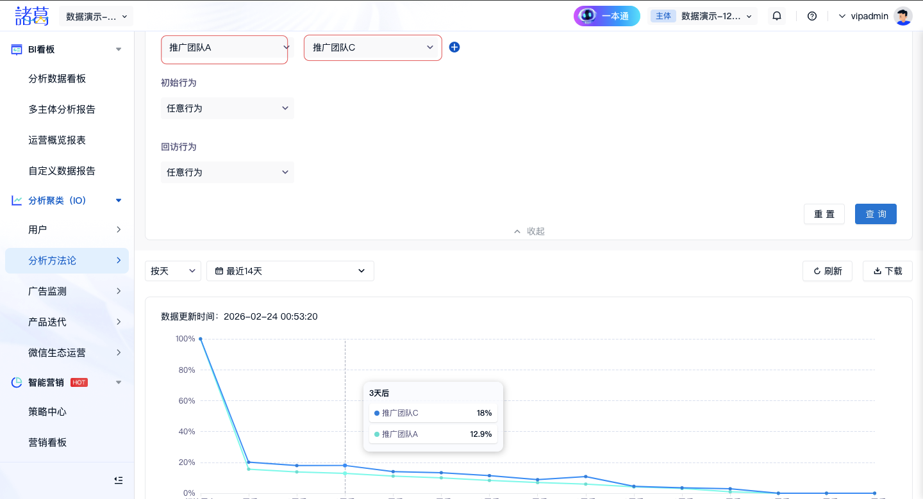Image resolution: width=923 pixels, height=499 pixels.
Task: Click the 3天后 data point on the chart line
Action: click(345, 466)
